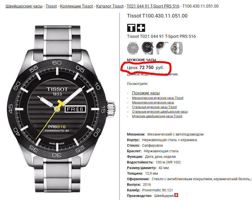Viewport: 252px width, 200px height.
Task: Open the fourth caseback watch thumbnail
Action: point(177,48)
